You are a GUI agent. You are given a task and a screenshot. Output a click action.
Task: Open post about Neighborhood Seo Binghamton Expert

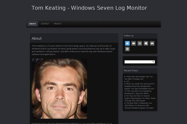click(x=139, y=89)
